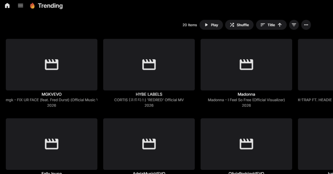Click the 20 Items count text
The height and width of the screenshot is (174, 333).
pyautogui.click(x=190, y=25)
